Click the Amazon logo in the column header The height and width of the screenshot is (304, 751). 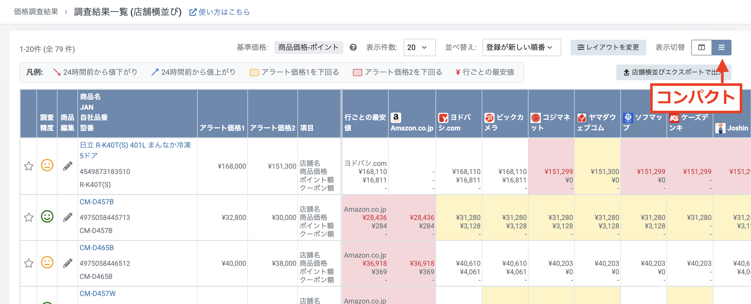[x=396, y=118]
